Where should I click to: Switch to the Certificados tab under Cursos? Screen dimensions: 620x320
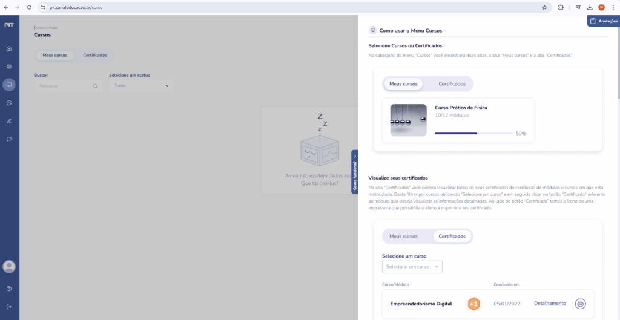pos(95,55)
